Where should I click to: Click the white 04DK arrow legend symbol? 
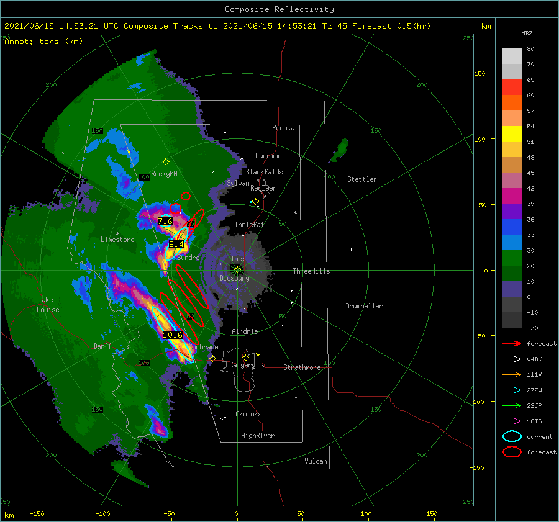tap(512, 359)
